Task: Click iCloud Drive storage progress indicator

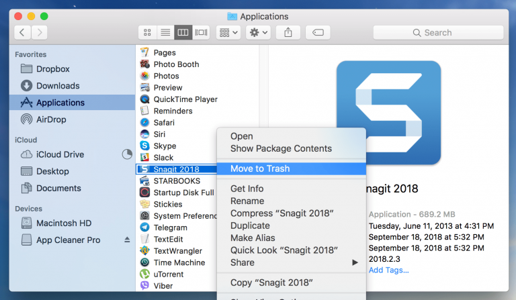Action: [x=127, y=154]
